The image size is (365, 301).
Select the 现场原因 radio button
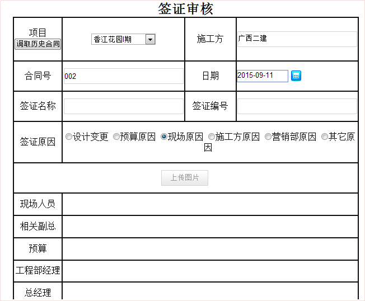pos(164,137)
